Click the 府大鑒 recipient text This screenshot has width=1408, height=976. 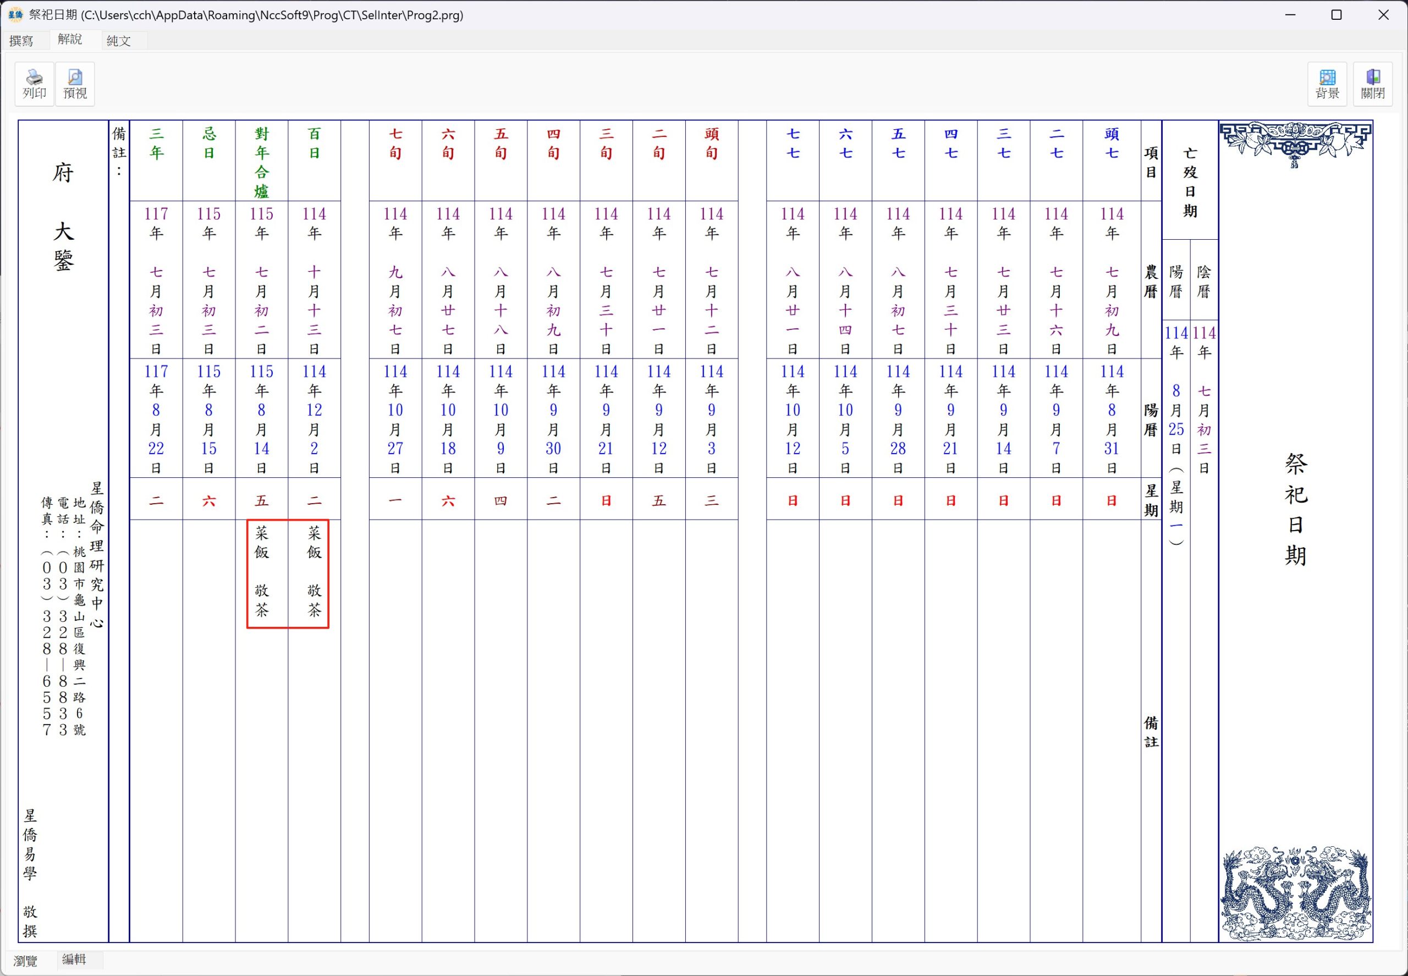pos(63,217)
